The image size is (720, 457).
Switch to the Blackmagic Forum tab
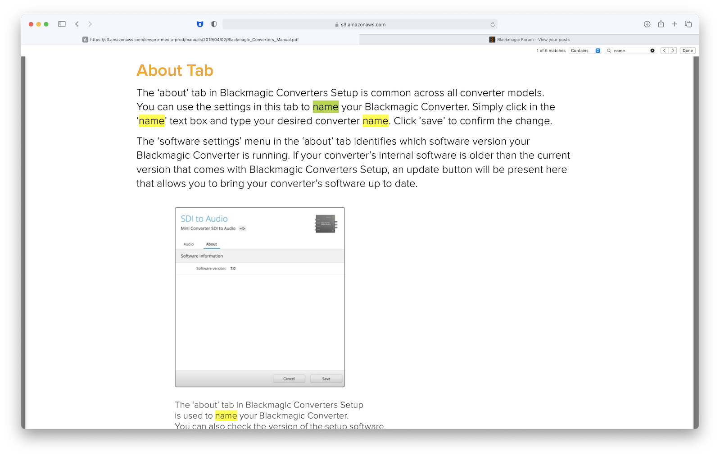point(529,40)
